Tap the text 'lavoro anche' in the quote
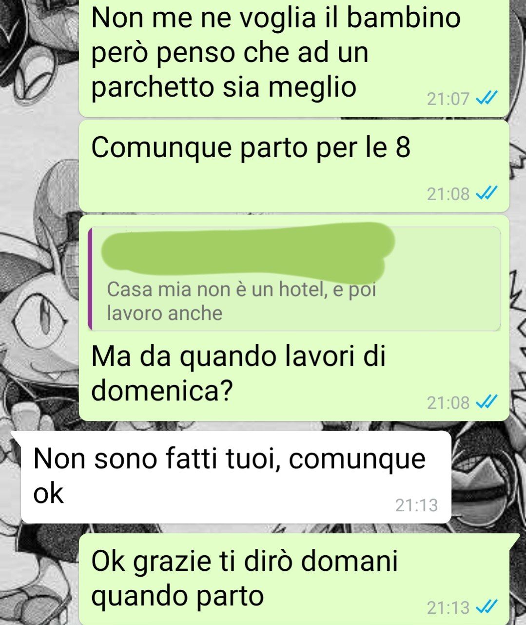The image size is (526, 625). coord(164,313)
